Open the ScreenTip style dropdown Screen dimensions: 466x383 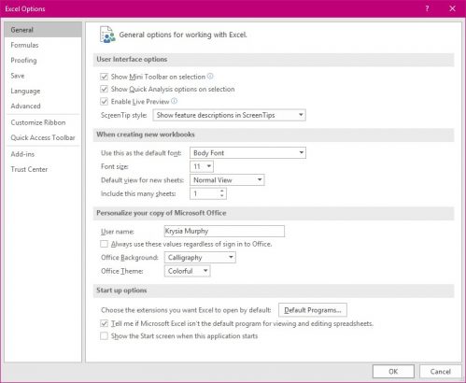[x=229, y=115]
